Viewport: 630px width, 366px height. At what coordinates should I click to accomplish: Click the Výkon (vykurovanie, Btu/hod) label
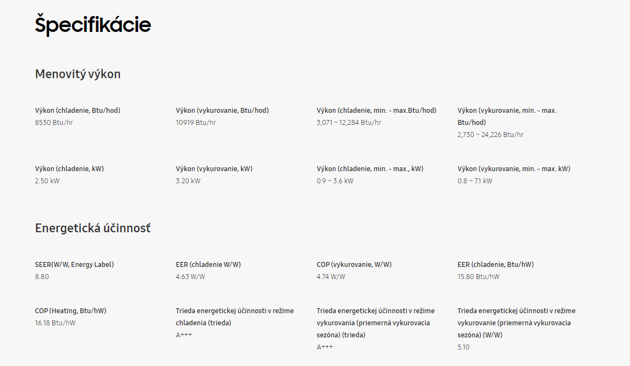[222, 111]
